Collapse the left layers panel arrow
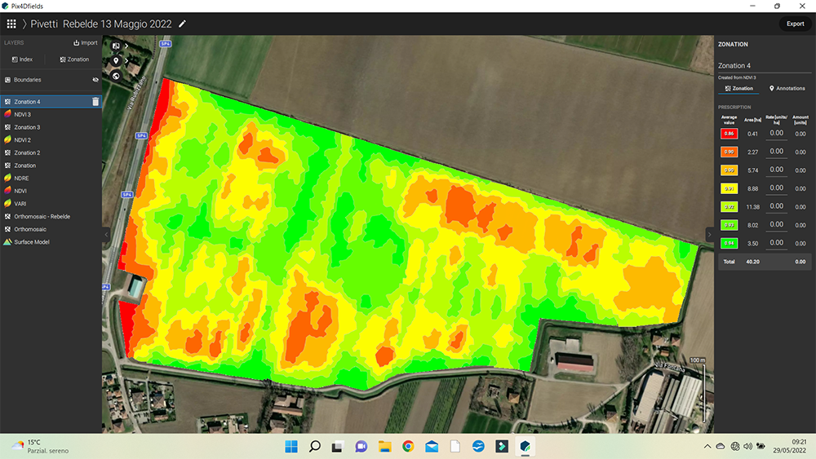The width and height of the screenshot is (816, 459). coord(104,234)
